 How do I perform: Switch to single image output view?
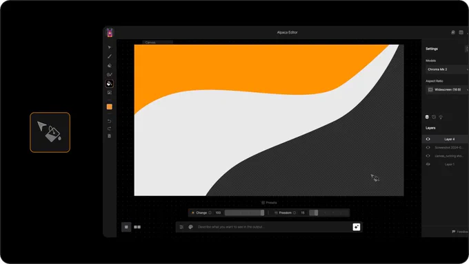[126, 227]
